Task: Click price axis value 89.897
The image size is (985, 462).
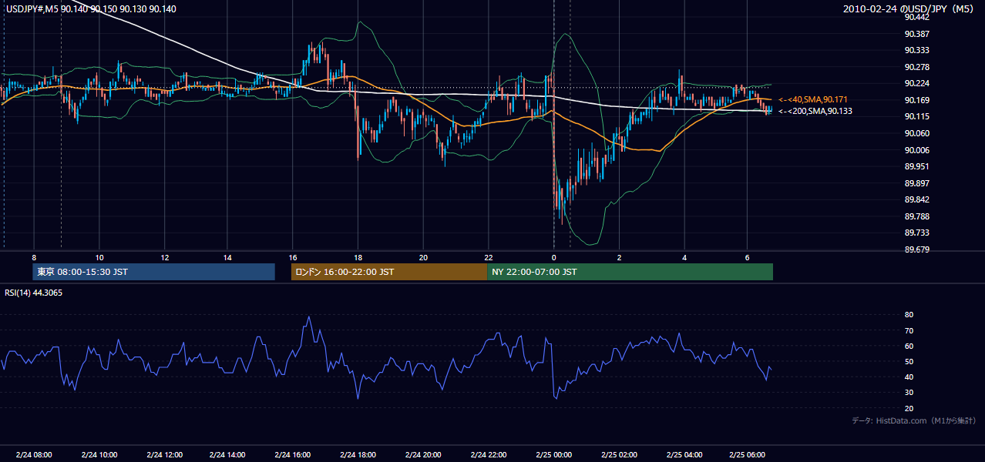Action: pos(917,183)
